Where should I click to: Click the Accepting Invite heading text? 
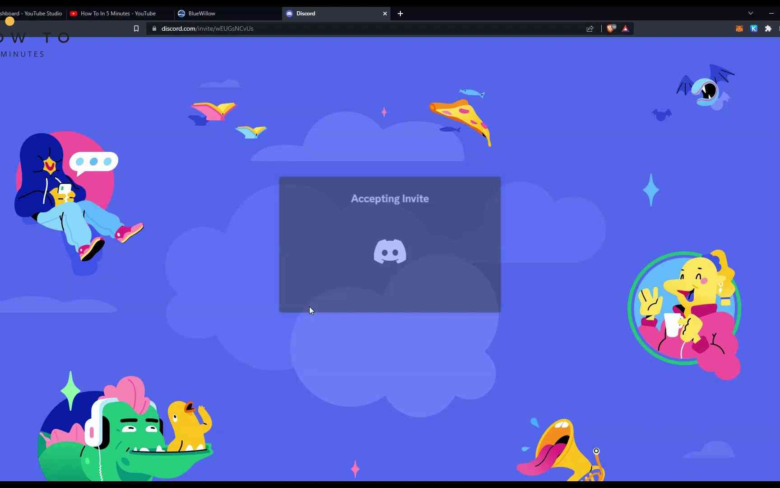[x=390, y=199]
